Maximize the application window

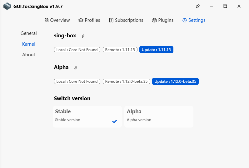point(225,6)
